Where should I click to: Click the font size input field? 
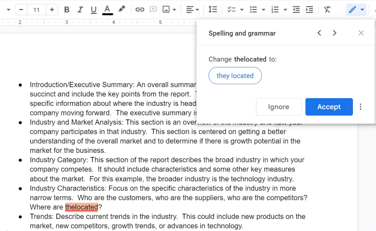tap(36, 10)
